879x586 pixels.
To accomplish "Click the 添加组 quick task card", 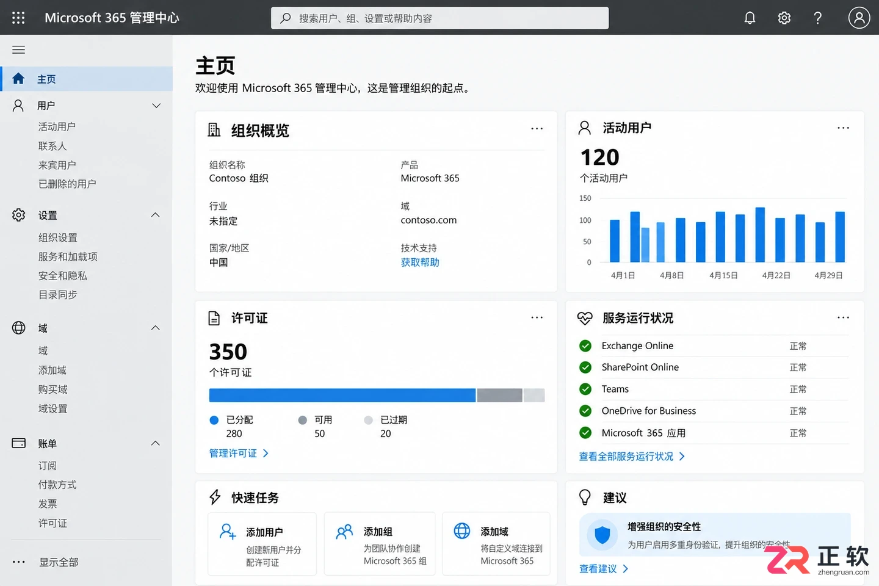I will point(380,544).
